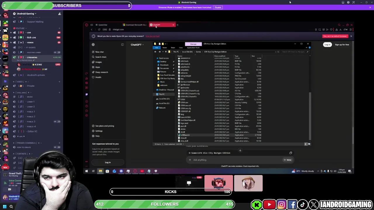Viewport: 374px width, 210px height.
Task: Click Sign up for free
Action: (342, 45)
